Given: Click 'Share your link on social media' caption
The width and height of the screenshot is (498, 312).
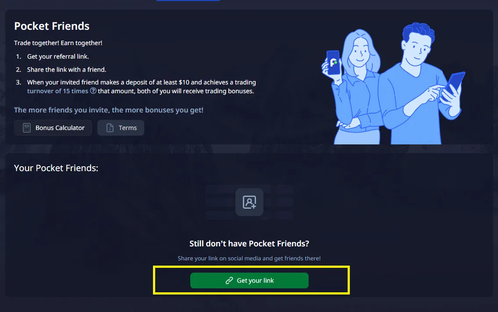Looking at the screenshot, I should 249,259.
